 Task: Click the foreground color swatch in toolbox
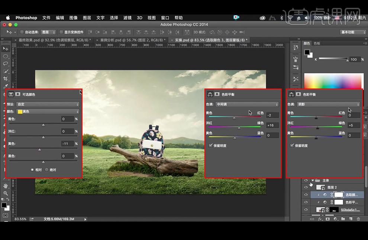pyautogui.click(x=4, y=205)
